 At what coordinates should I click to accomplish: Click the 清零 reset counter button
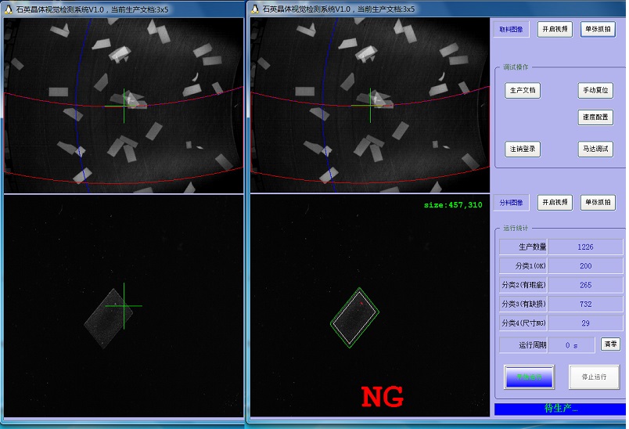pyautogui.click(x=610, y=344)
